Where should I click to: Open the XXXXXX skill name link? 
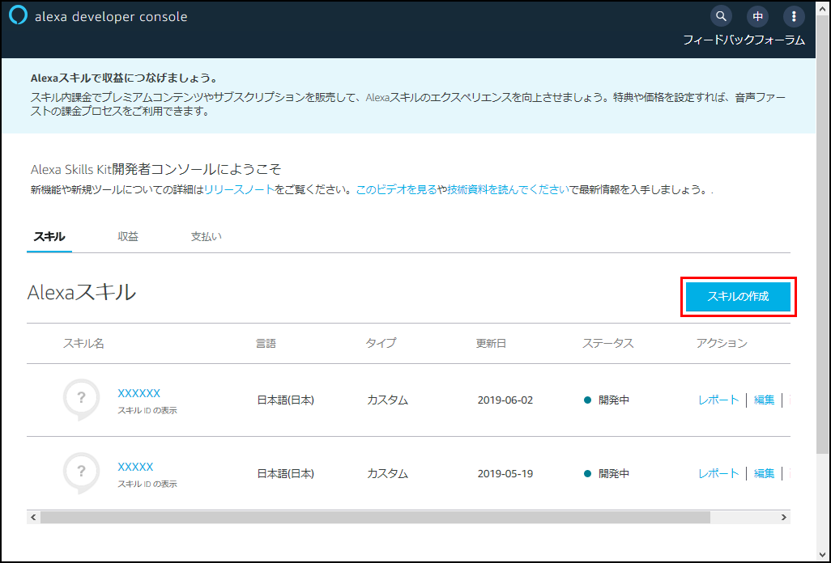coord(138,393)
